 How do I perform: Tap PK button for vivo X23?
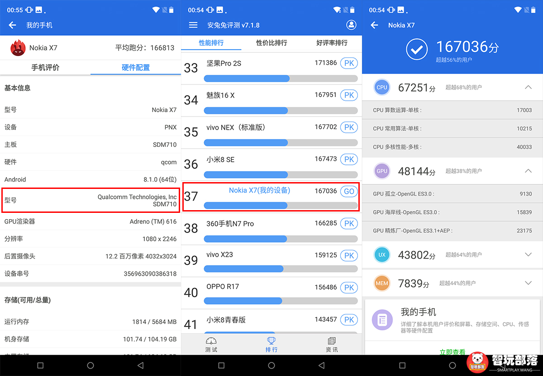pos(349,256)
